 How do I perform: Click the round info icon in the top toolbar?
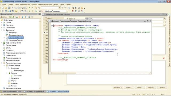(82, 8)
